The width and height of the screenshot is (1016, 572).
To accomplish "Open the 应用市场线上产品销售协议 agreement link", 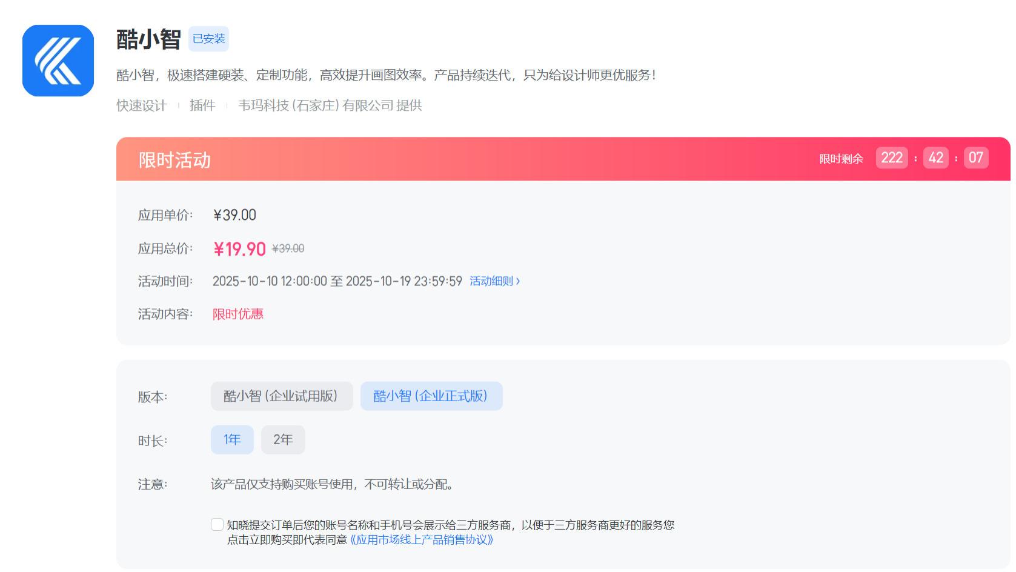I will click(422, 540).
